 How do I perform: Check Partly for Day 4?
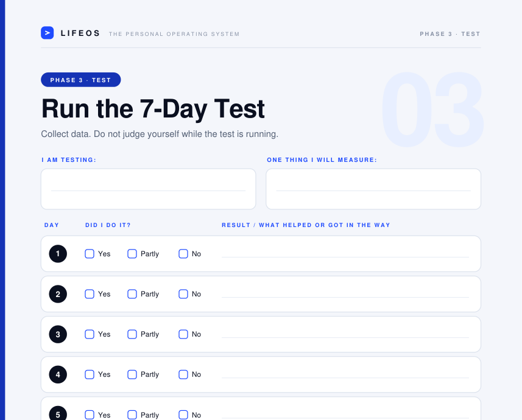pos(132,374)
